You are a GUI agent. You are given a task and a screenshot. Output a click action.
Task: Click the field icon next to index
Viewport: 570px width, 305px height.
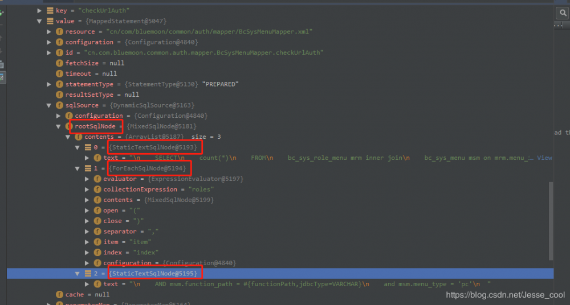pyautogui.click(x=97, y=252)
